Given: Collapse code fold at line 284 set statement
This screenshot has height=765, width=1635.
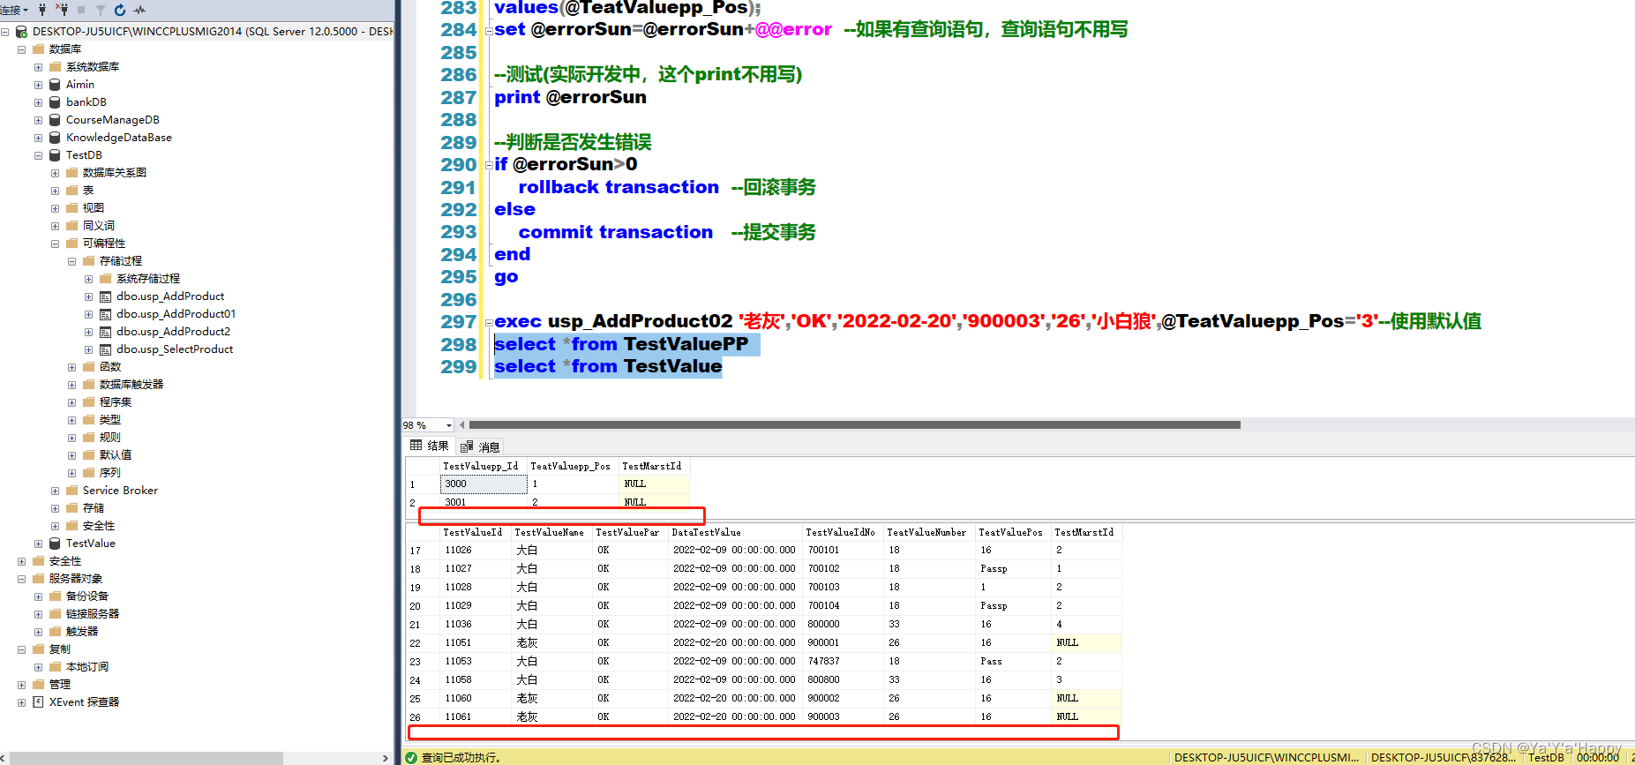Looking at the screenshot, I should [x=489, y=30].
